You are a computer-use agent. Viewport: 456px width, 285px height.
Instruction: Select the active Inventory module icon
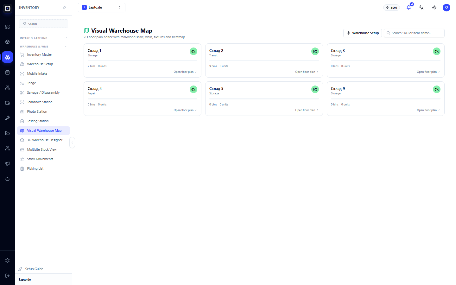(7, 57)
